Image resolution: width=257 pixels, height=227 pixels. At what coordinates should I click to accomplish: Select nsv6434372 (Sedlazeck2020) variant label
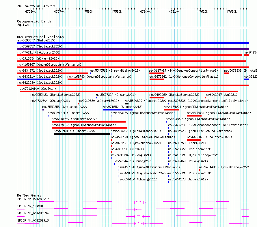(x=40, y=70)
